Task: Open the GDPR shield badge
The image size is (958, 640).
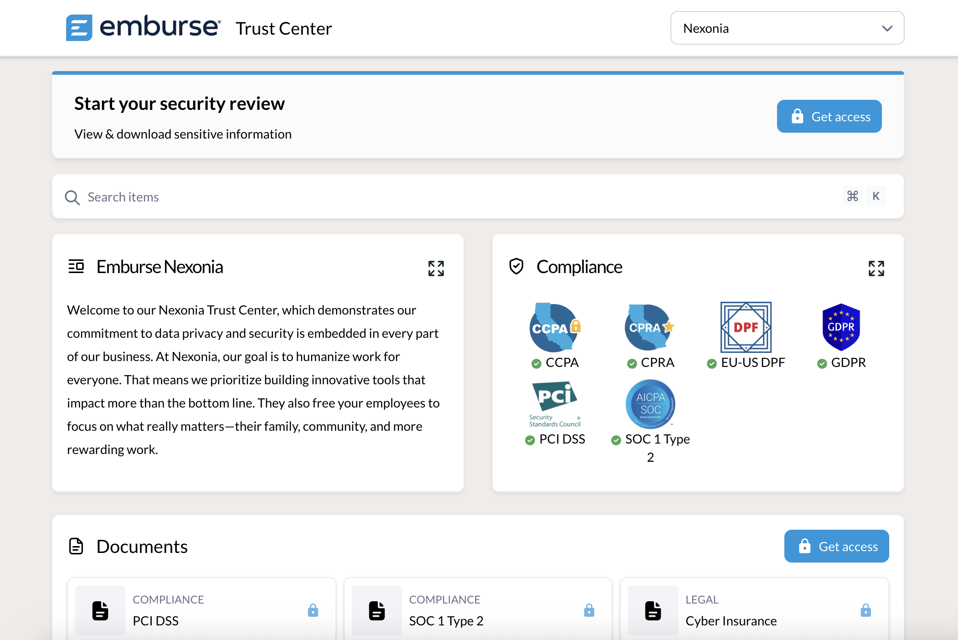Action: (x=841, y=327)
